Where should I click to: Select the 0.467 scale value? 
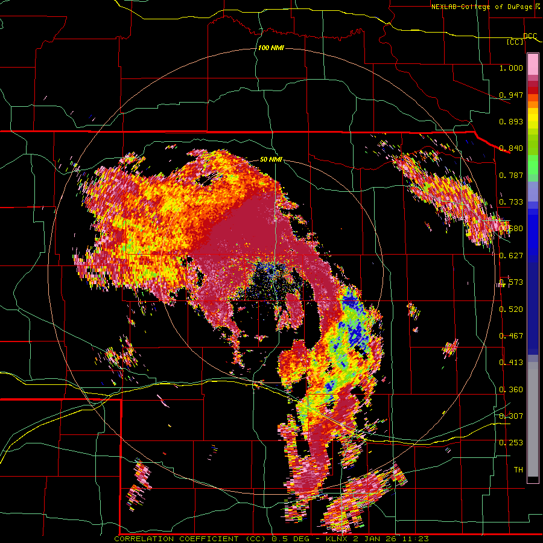tap(511, 336)
